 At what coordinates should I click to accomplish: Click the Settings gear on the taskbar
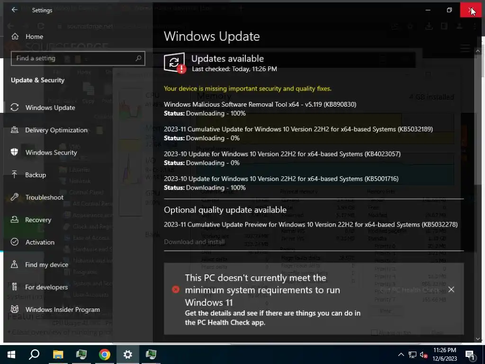[x=128, y=355]
